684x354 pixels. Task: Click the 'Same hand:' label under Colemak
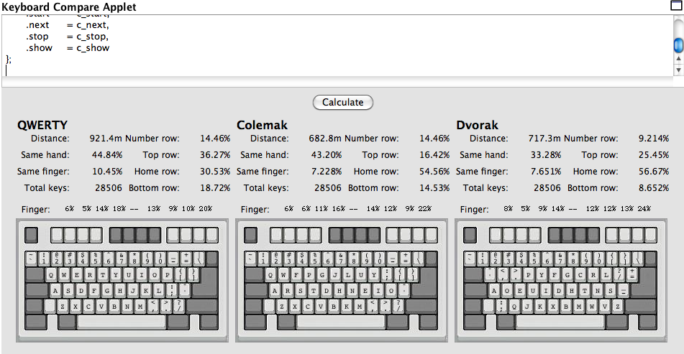(x=265, y=155)
